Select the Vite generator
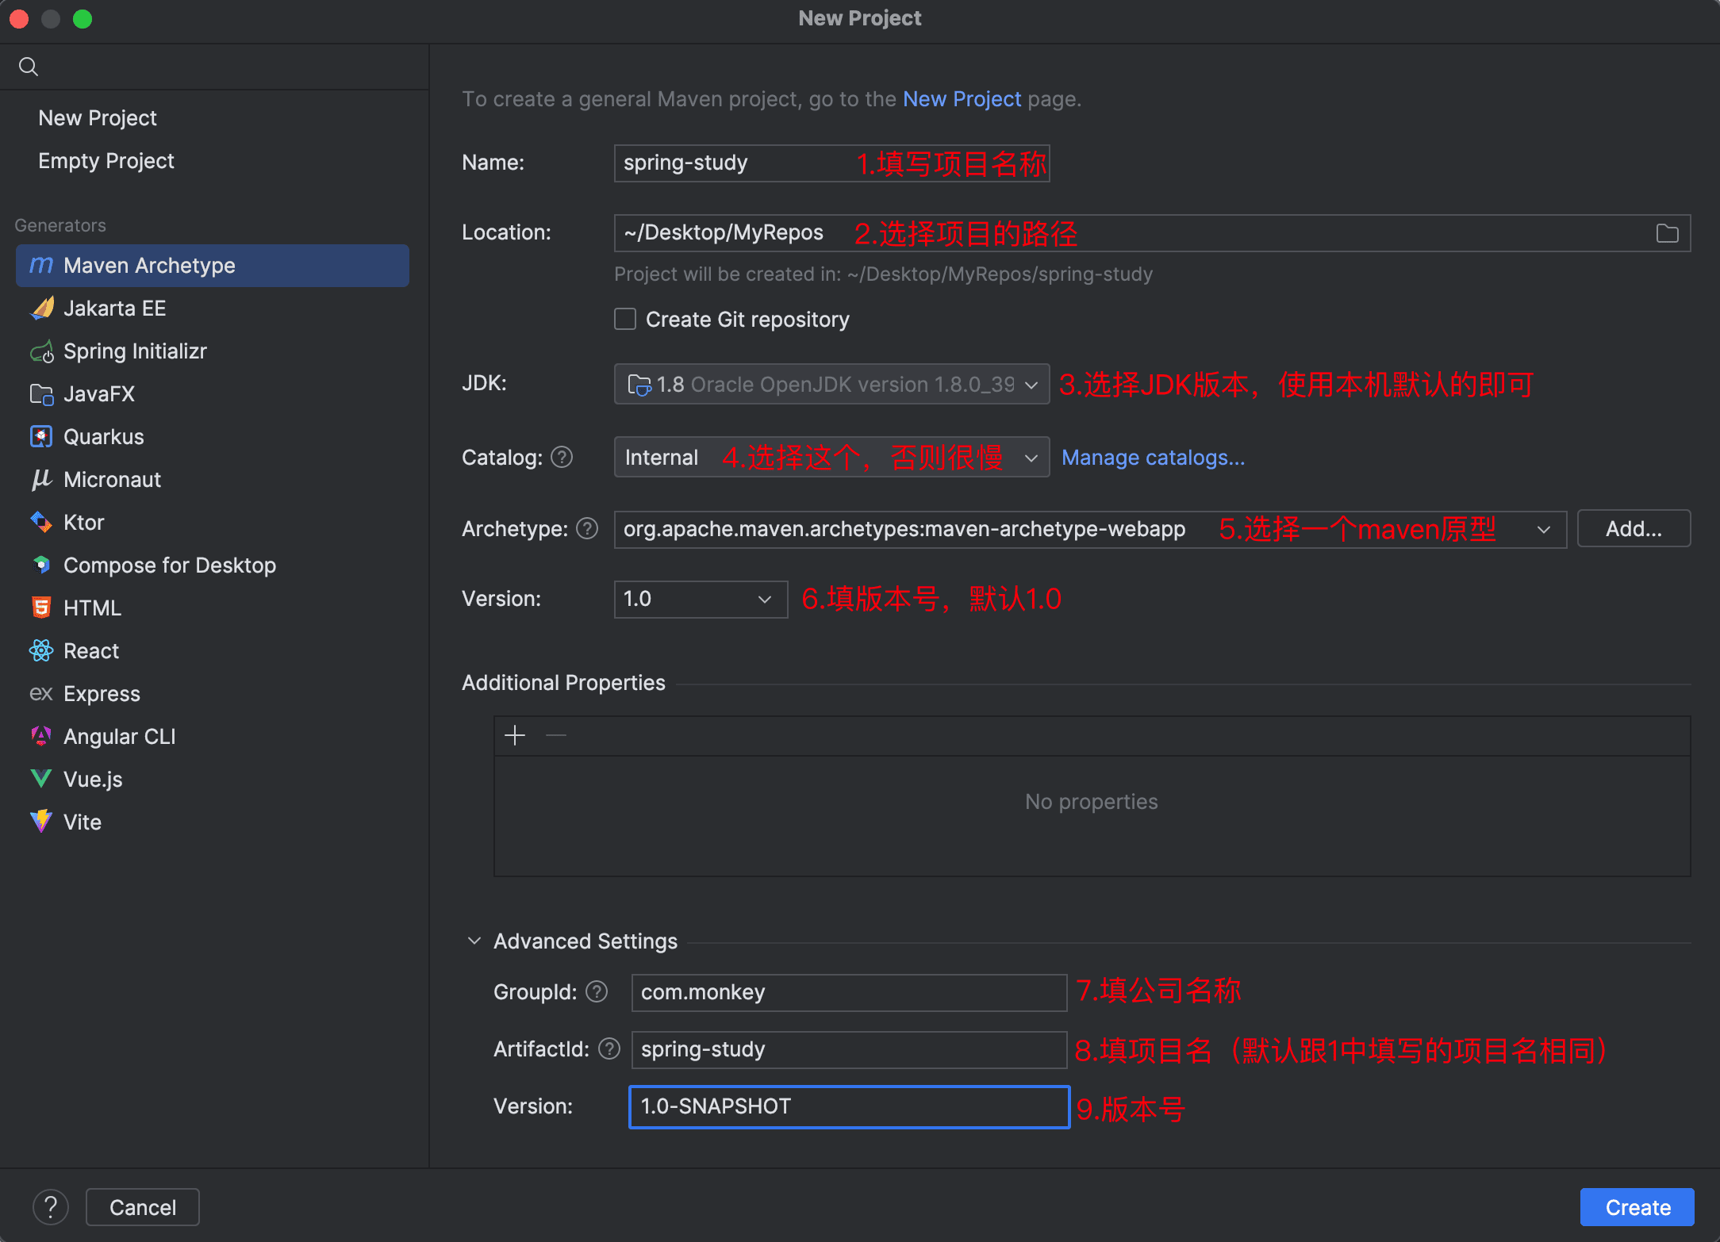This screenshot has width=1720, height=1242. [213, 822]
